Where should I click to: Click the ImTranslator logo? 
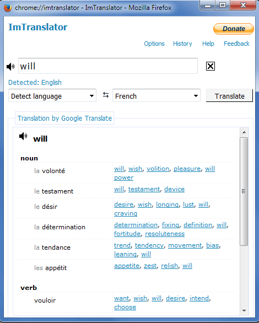tap(38, 27)
